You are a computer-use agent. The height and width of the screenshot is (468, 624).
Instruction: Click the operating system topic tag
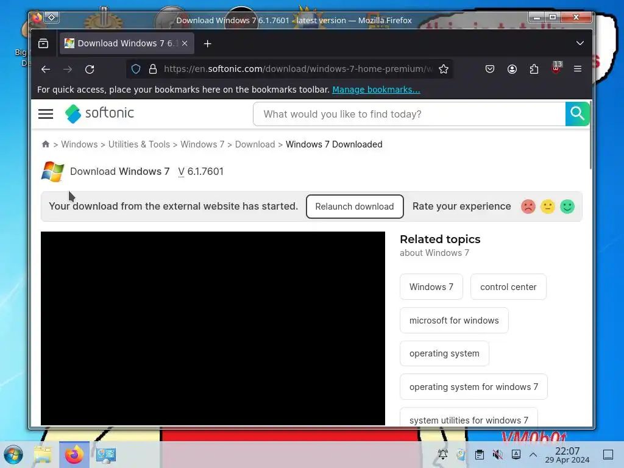coord(444,353)
